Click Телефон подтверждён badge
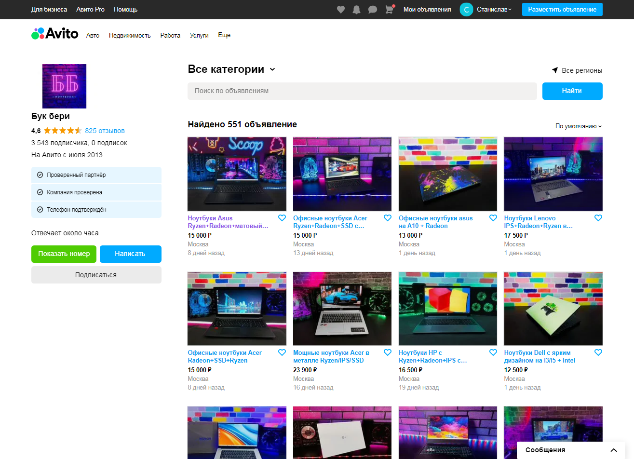This screenshot has width=634, height=459. pyautogui.click(x=96, y=210)
